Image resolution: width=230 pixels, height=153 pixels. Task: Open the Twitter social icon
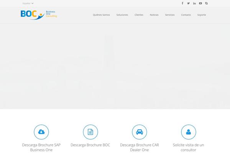(x=188, y=3)
